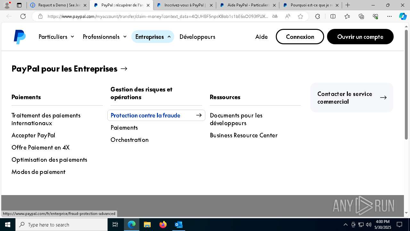Open Favorites list icon
This screenshot has height=231, width=410.
tap(347, 16)
